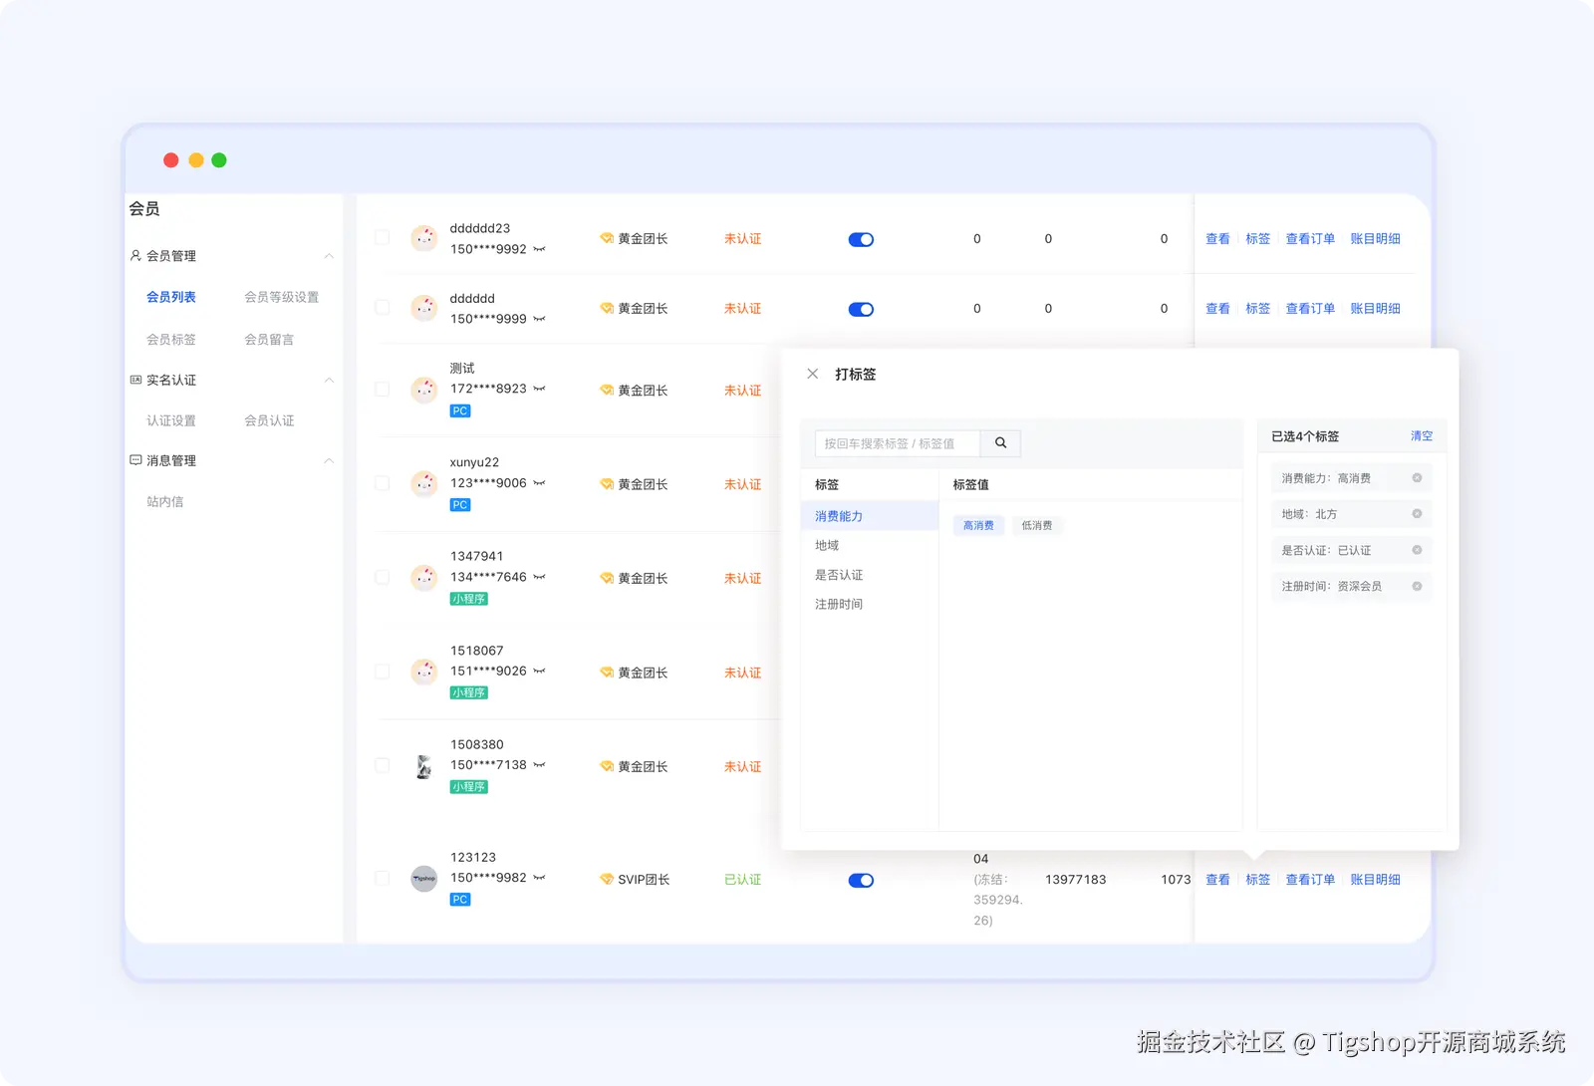Click 标签 link for member dddddd

[1257, 309]
